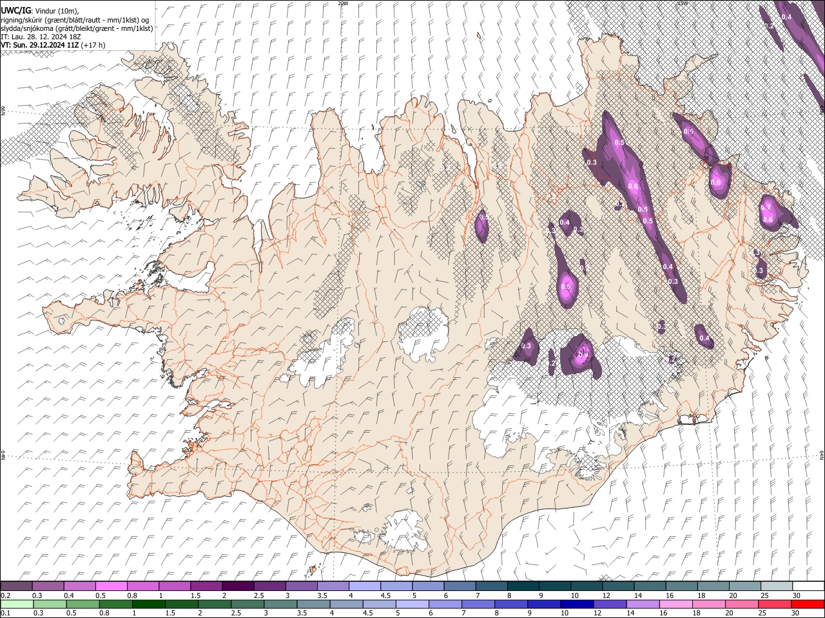This screenshot has width=825, height=618.
Task: Click the red bottom legend swatch after 30
Action: 807,604
